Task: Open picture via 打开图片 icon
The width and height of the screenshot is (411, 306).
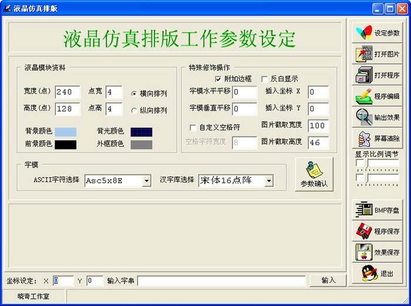Action: point(377,54)
